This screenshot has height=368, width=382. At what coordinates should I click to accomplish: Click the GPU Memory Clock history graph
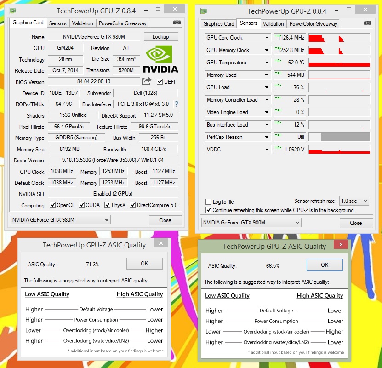tap(339, 50)
